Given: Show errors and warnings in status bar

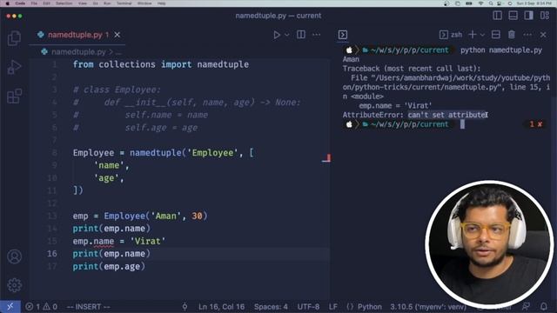Looking at the screenshot, I should click(41, 307).
